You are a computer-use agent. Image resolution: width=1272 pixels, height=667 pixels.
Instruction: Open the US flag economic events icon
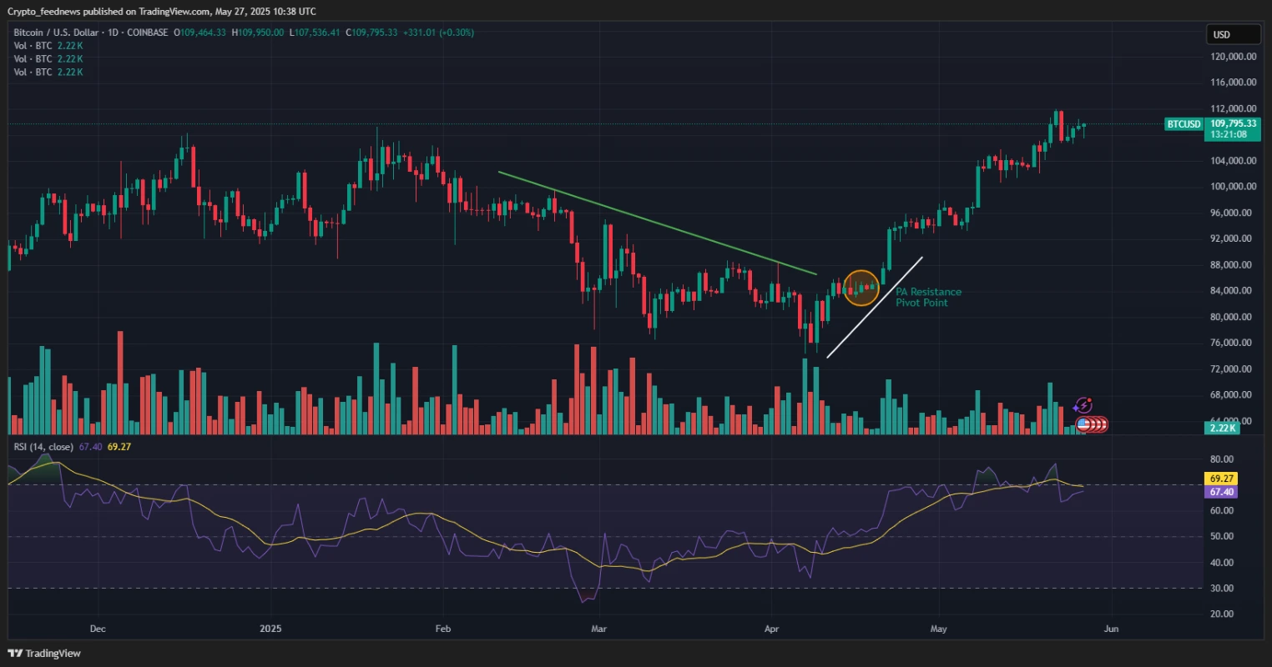click(x=1084, y=424)
